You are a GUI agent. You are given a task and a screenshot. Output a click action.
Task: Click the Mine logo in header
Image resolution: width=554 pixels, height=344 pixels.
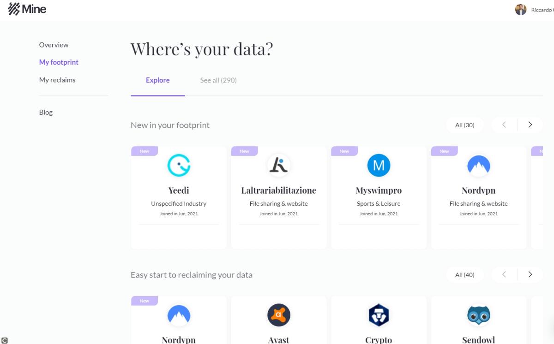coord(27,9)
